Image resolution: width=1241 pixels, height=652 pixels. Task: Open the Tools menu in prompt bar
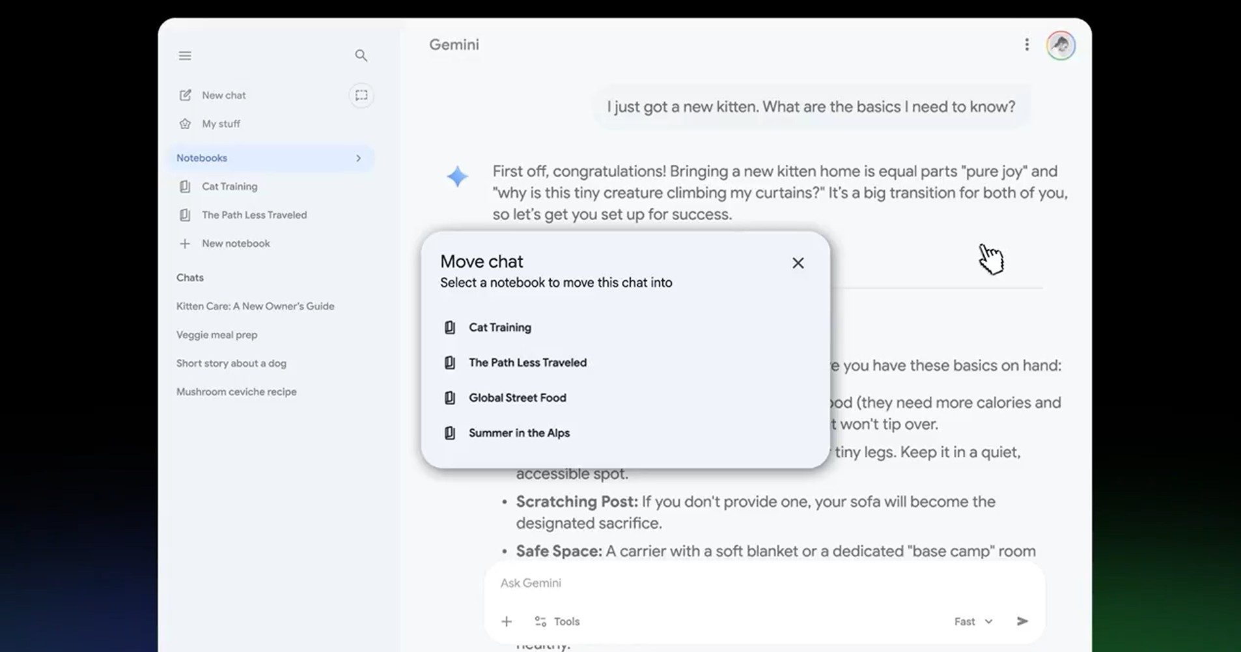click(557, 621)
